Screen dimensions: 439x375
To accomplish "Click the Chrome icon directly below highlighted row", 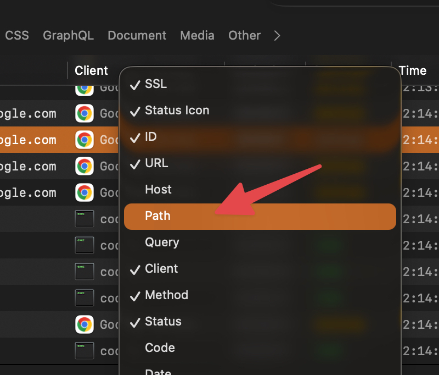I will point(85,166).
